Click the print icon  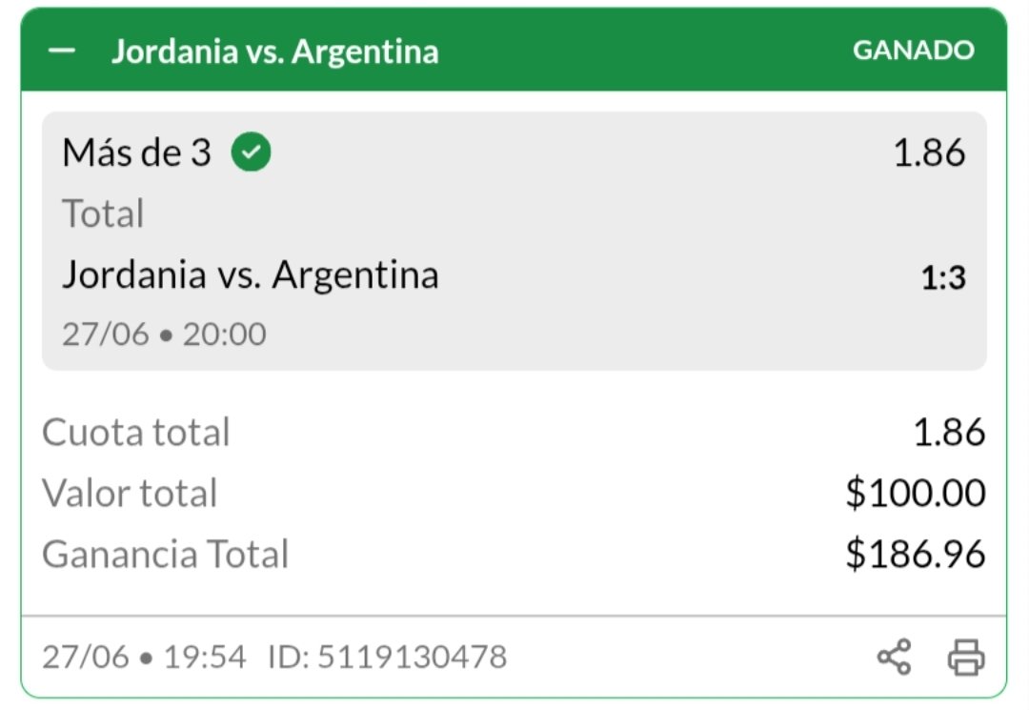tap(966, 657)
